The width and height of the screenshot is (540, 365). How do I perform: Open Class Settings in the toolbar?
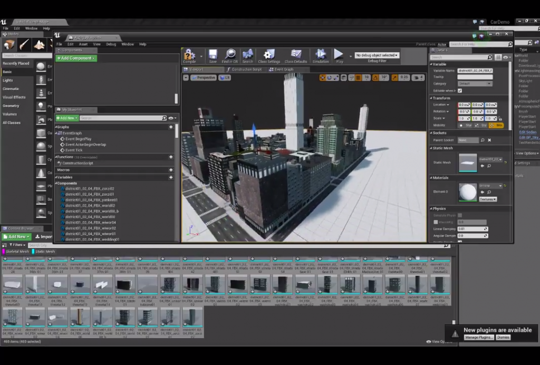pyautogui.click(x=269, y=55)
